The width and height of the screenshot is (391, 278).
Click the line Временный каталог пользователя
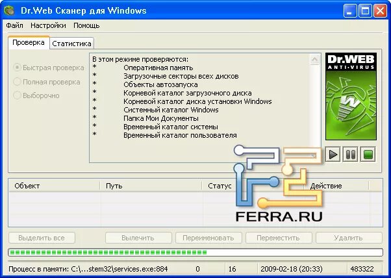coord(180,135)
